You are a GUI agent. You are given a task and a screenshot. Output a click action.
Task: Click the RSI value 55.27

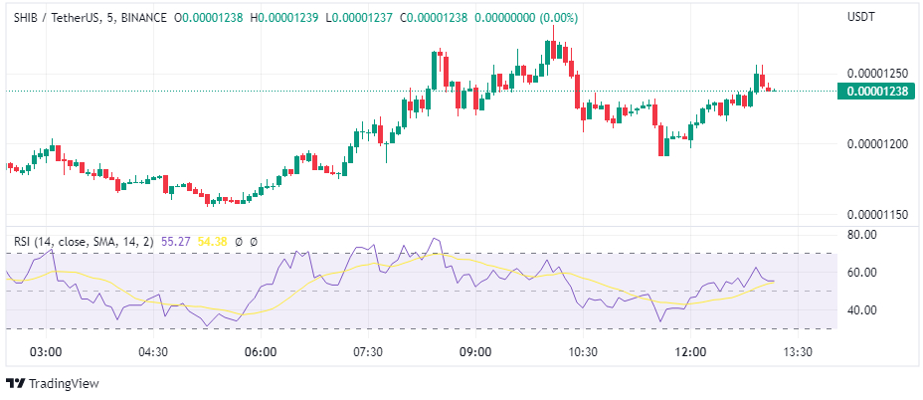tap(175, 242)
